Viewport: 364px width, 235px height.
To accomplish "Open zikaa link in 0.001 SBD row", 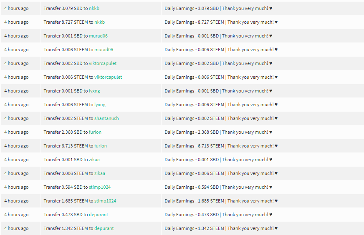I will (x=94, y=160).
